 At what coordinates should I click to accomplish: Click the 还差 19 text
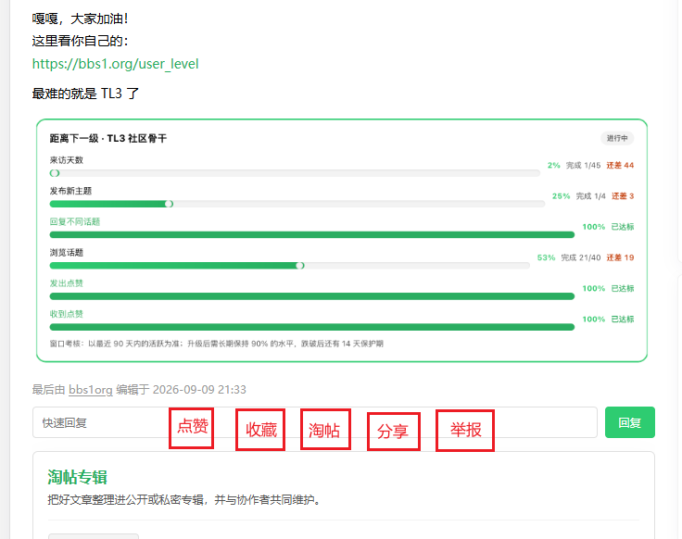tap(620, 257)
